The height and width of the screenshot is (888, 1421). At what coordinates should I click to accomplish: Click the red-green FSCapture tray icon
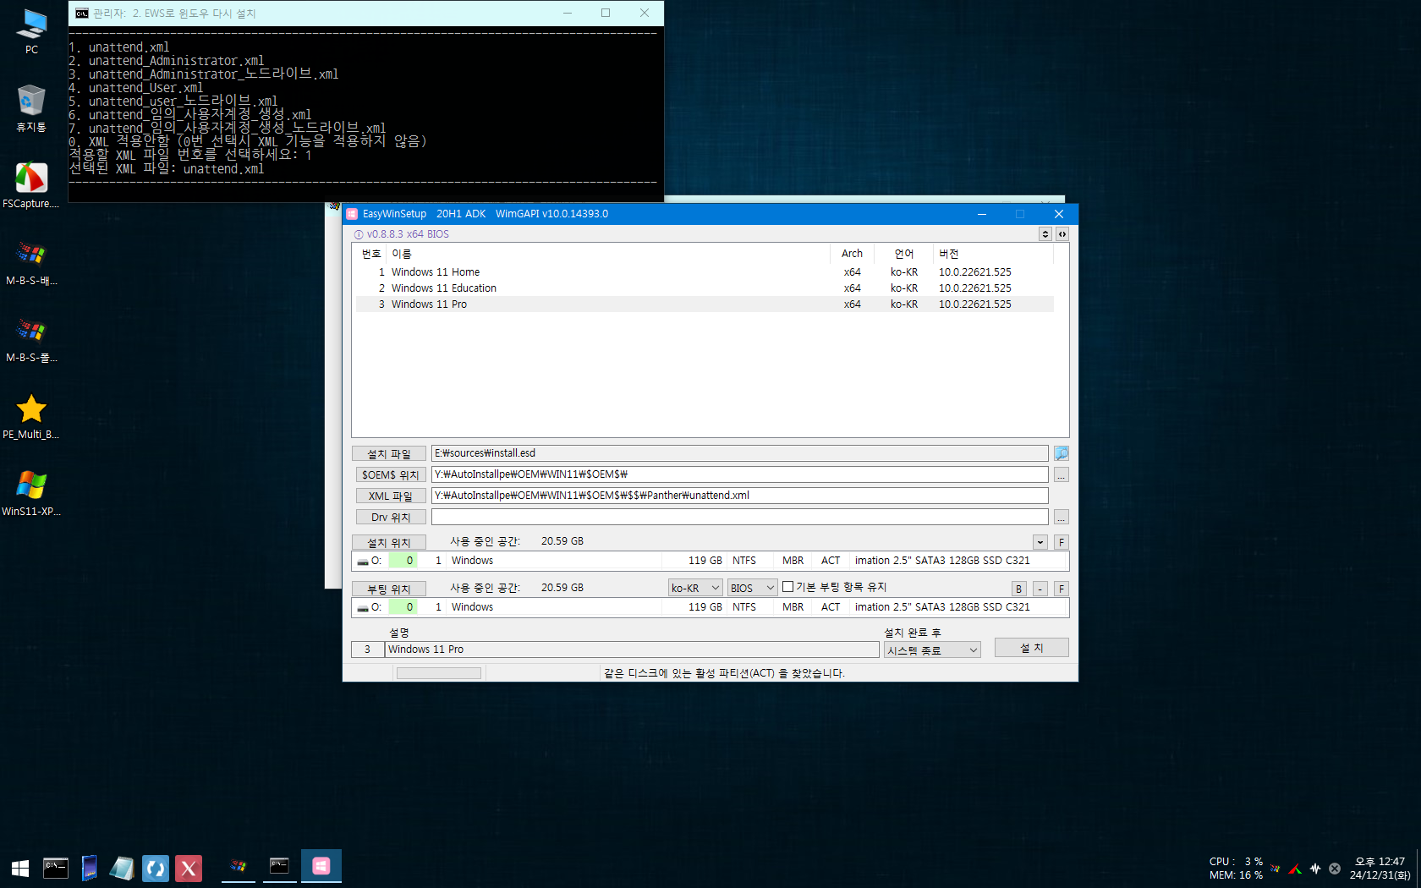click(1295, 869)
